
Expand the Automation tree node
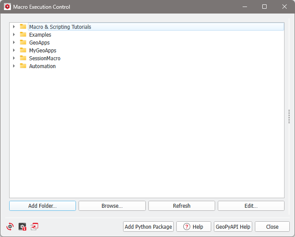(x=14, y=66)
